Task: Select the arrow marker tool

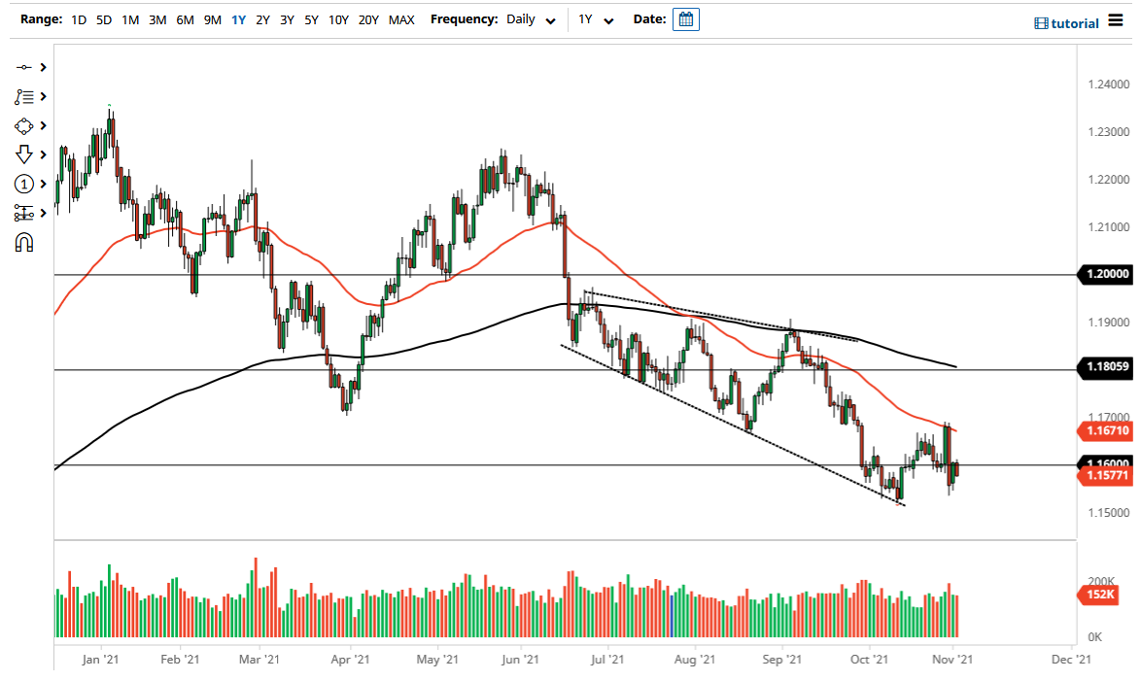Action: coord(23,154)
